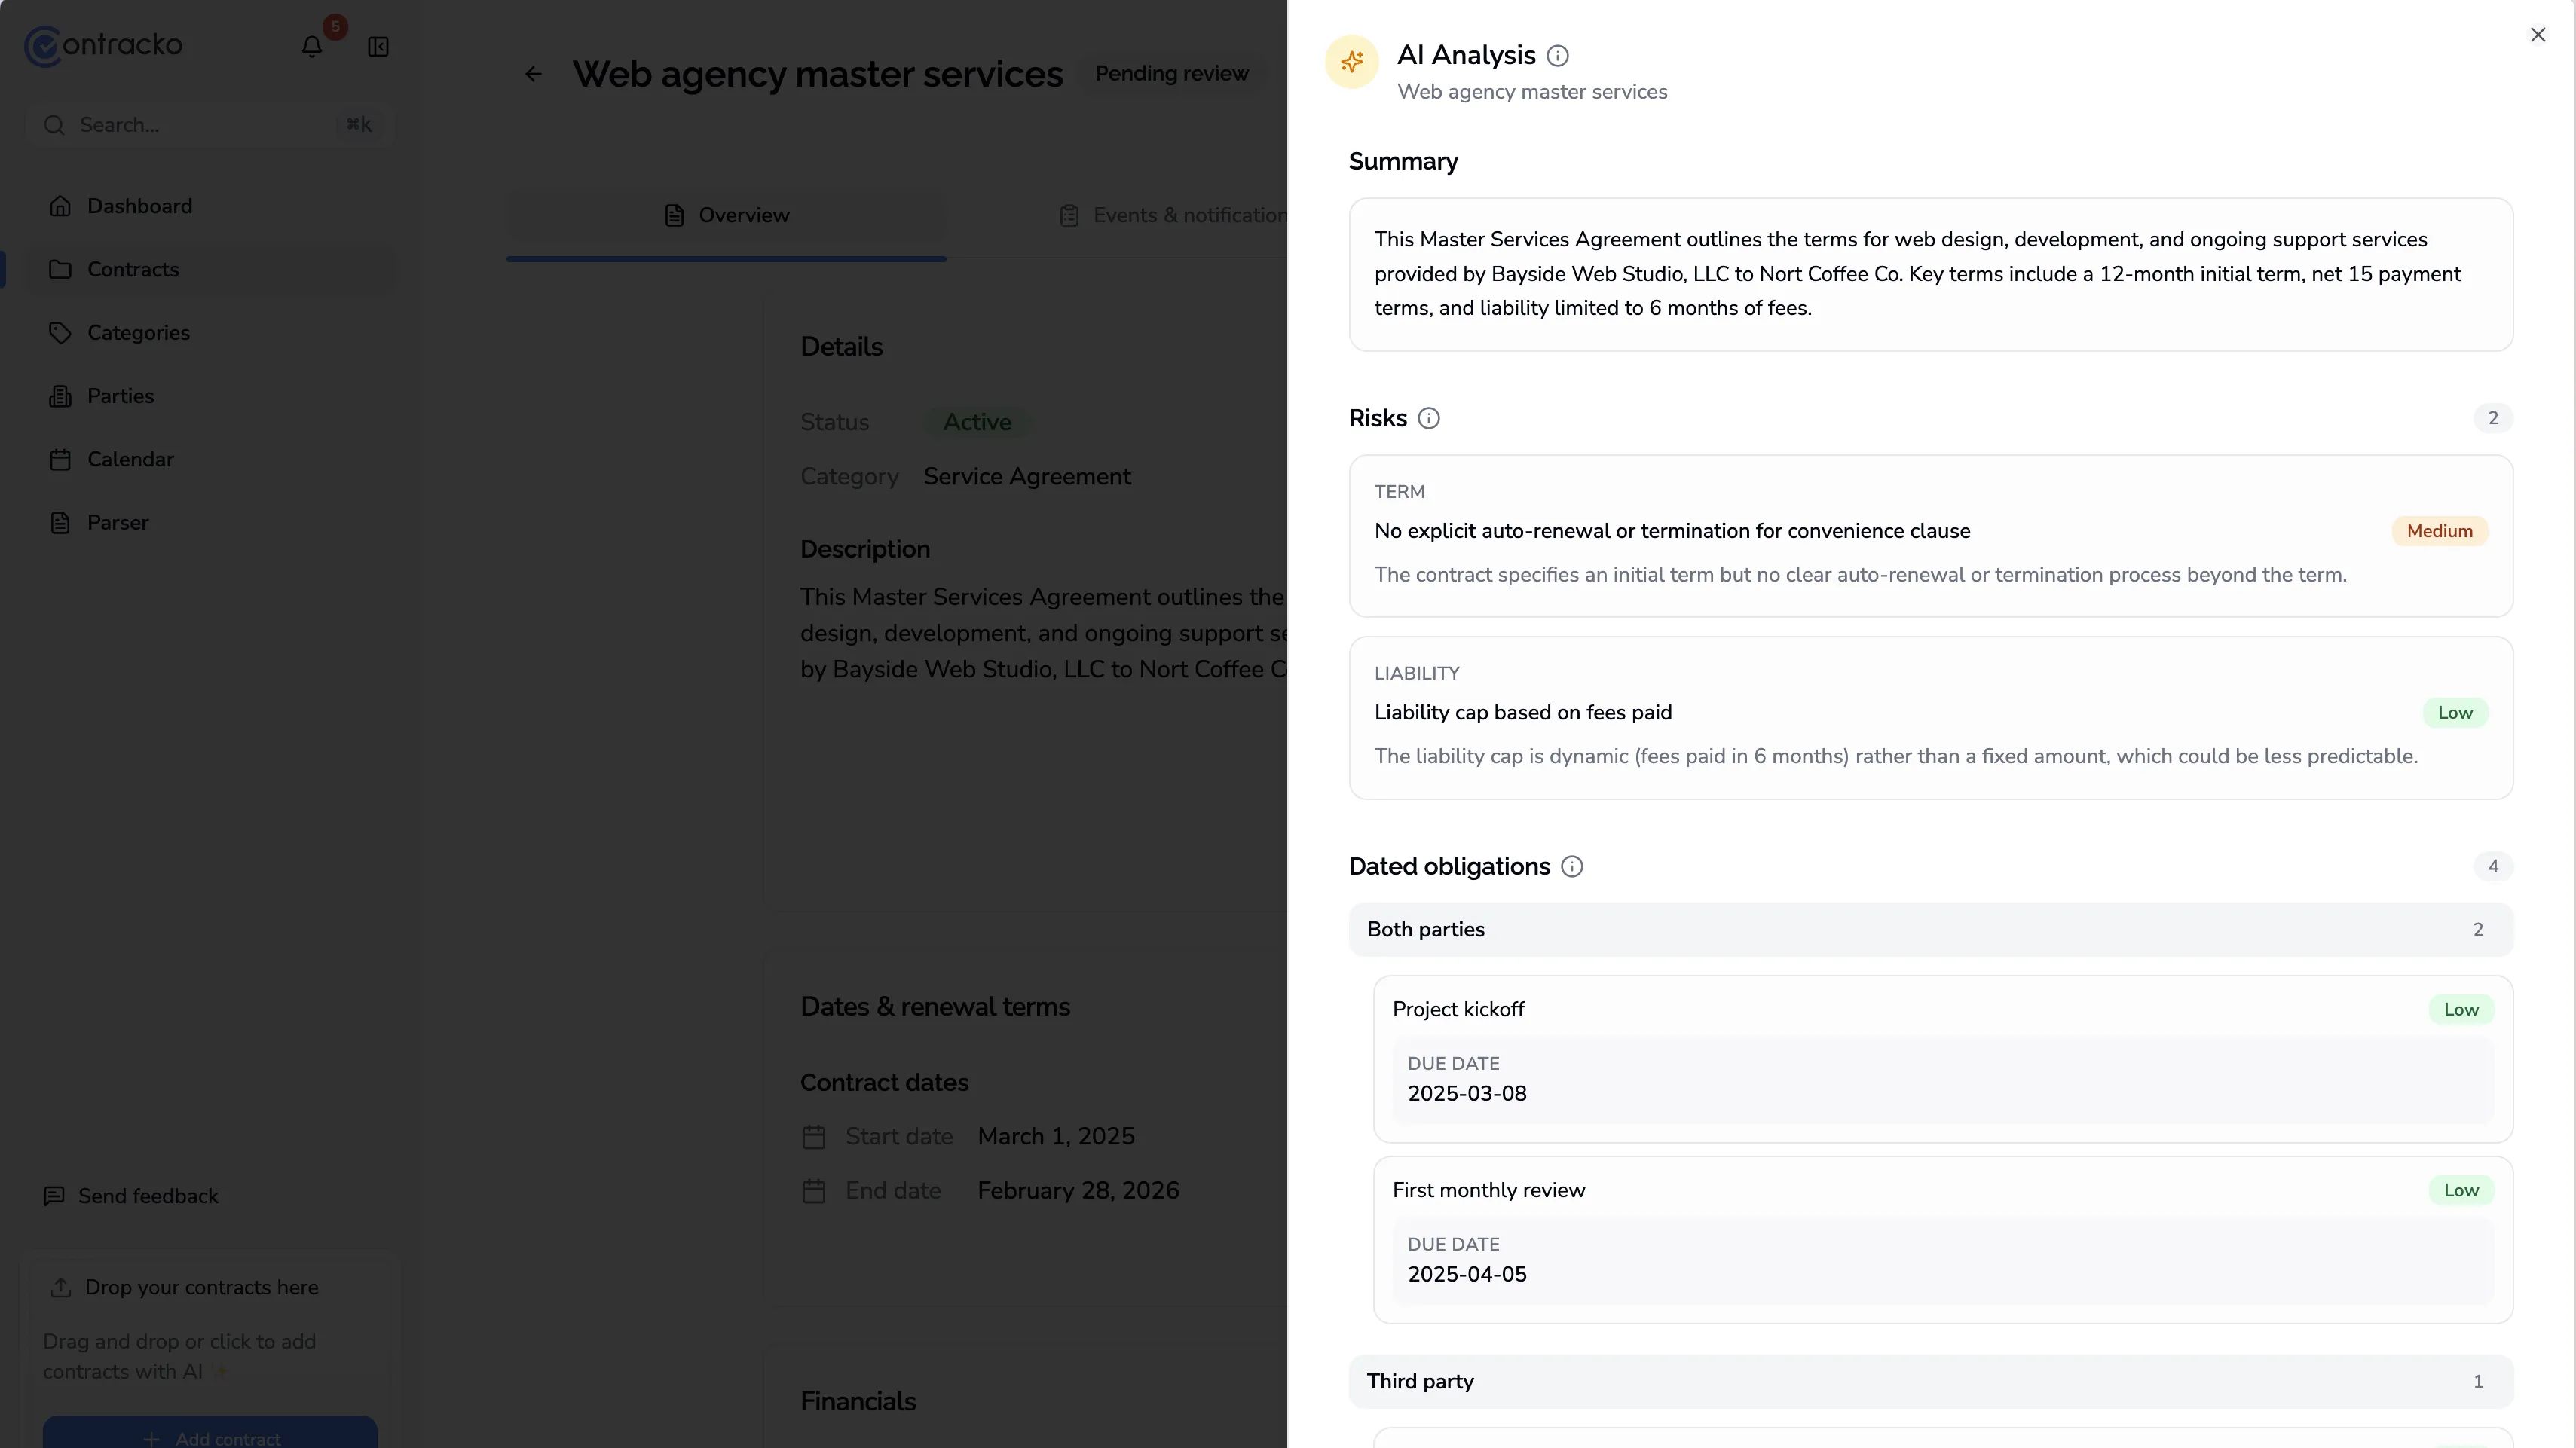
Task: Click the Calendar icon in sidebar
Action: [x=60, y=460]
